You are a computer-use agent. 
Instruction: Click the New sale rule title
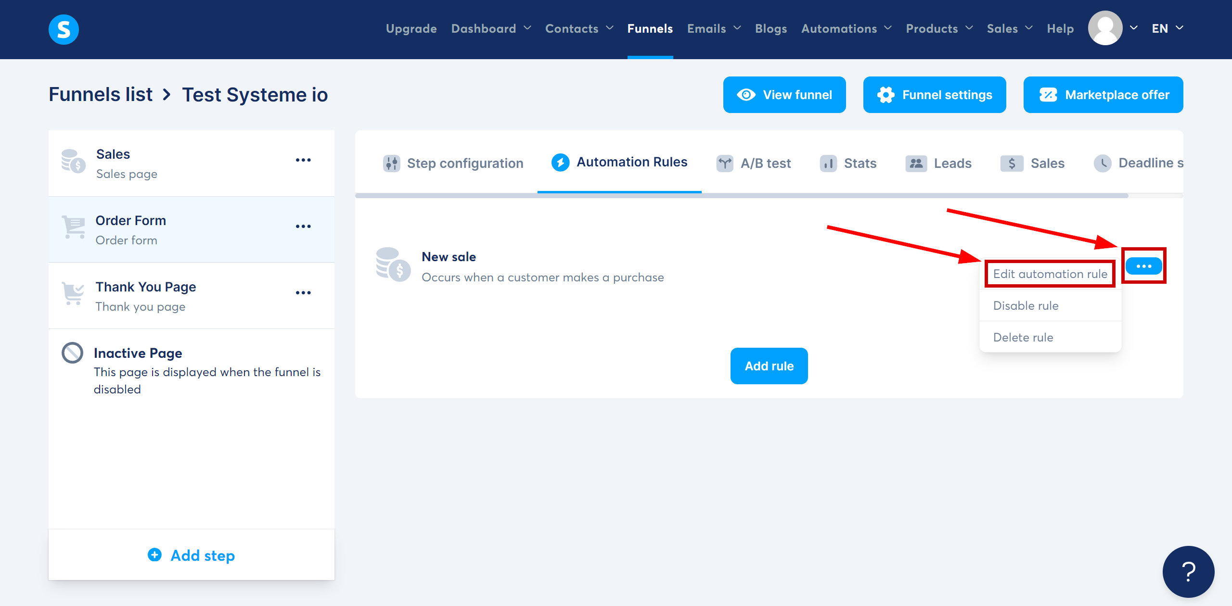pyautogui.click(x=449, y=257)
